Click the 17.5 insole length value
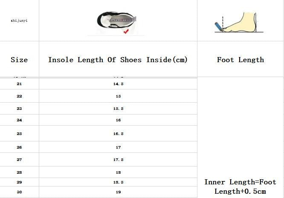Image resolution: width=284 pixels, height=198 pixels. [x=118, y=160]
